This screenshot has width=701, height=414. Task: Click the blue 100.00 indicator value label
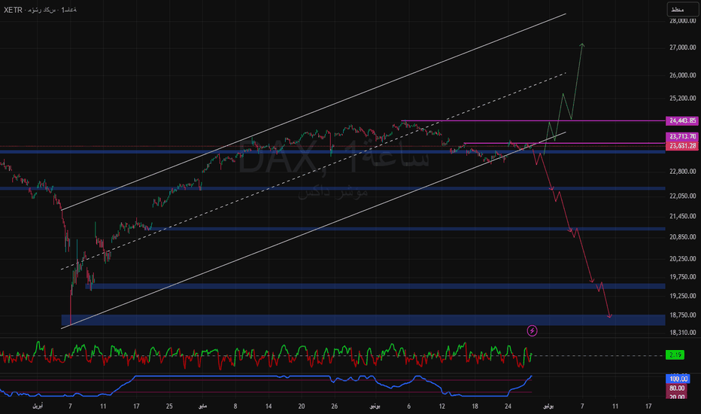point(678,379)
